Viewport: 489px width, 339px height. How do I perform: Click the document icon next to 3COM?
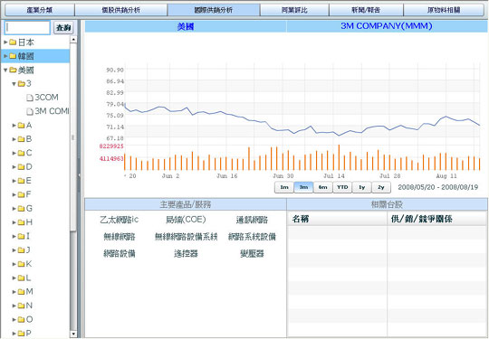[30, 98]
